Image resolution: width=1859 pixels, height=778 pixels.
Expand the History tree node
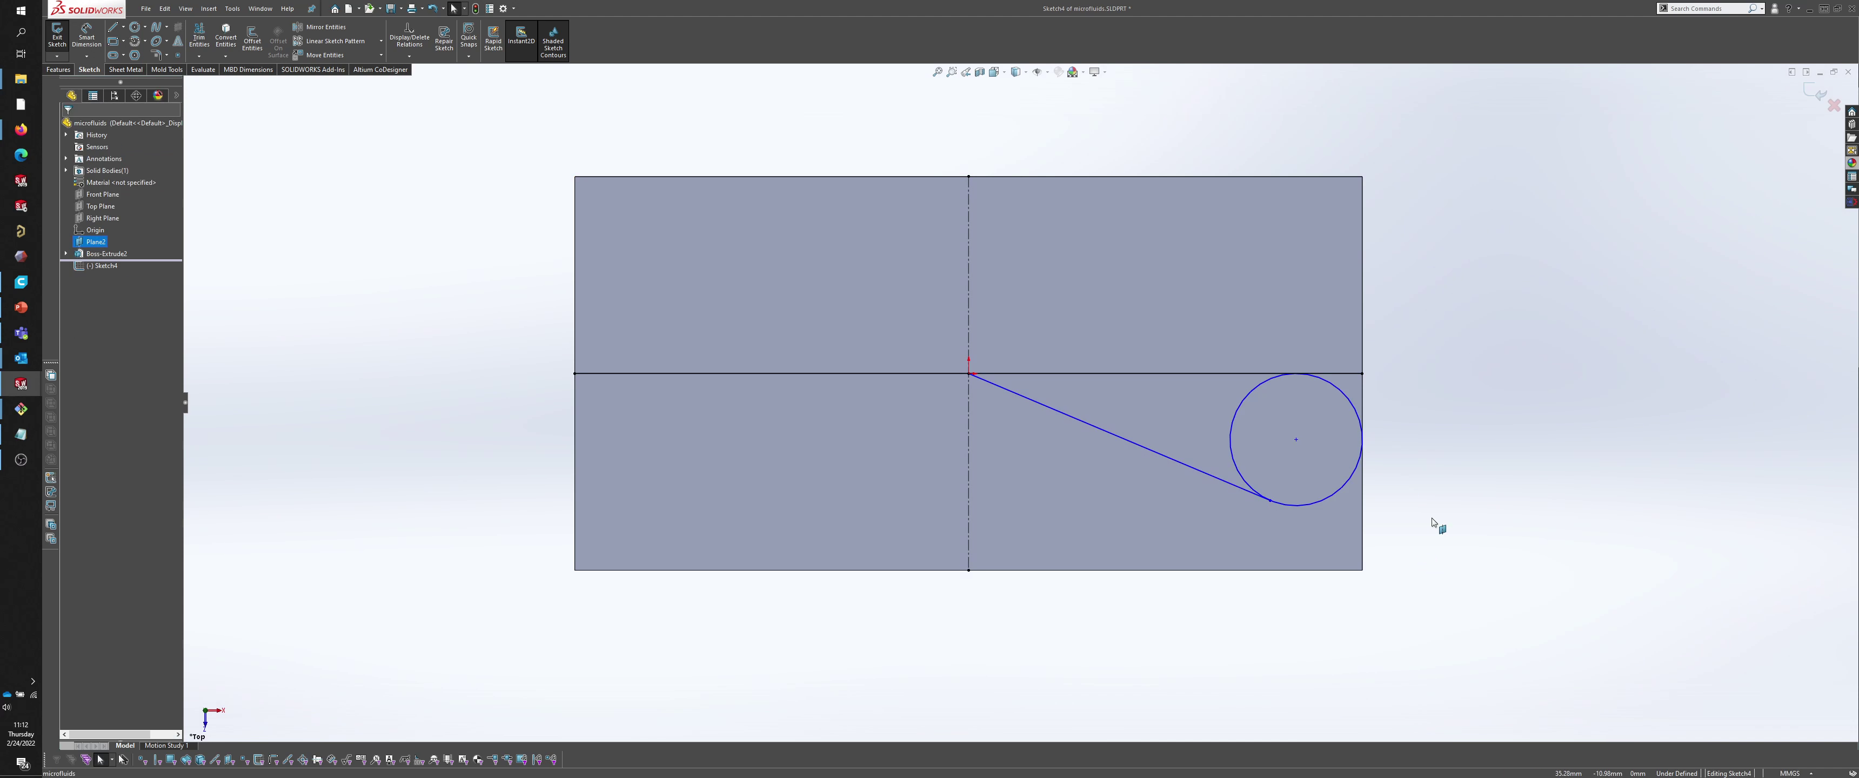point(66,135)
